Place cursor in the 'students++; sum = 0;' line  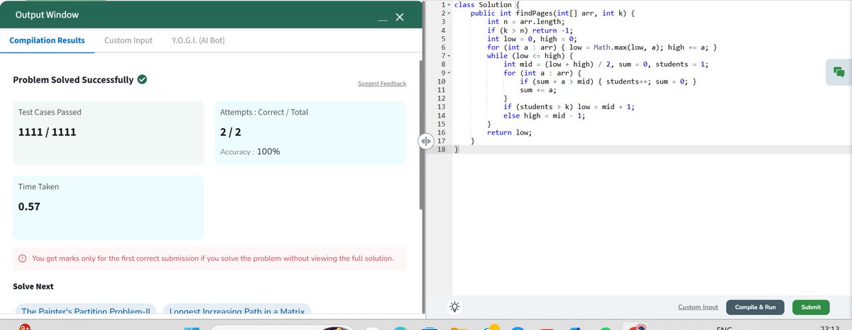pos(608,81)
